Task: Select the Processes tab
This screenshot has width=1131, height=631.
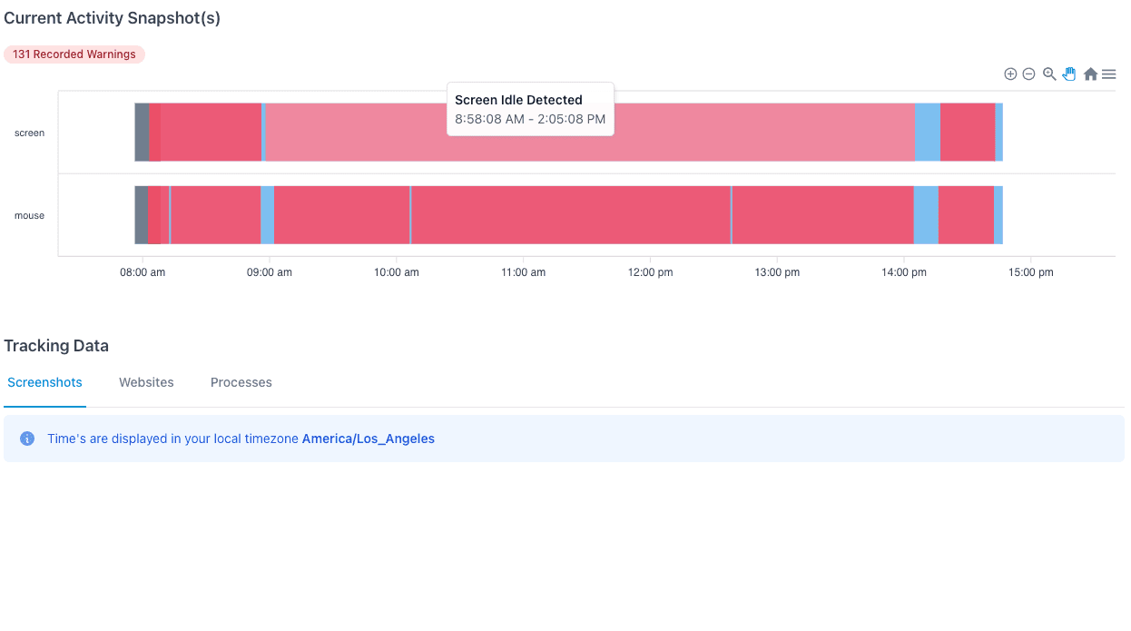Action: [241, 382]
